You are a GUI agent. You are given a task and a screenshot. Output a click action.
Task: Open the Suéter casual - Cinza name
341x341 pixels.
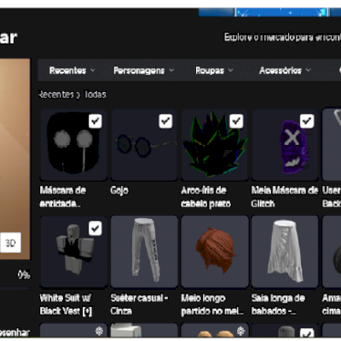click(139, 304)
